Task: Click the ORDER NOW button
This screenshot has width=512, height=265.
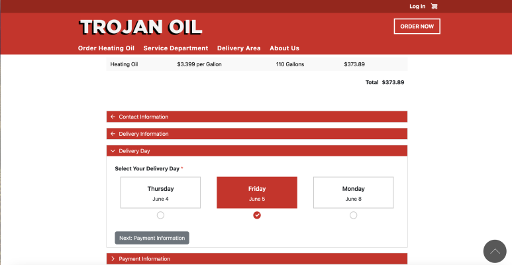Action: (x=417, y=26)
